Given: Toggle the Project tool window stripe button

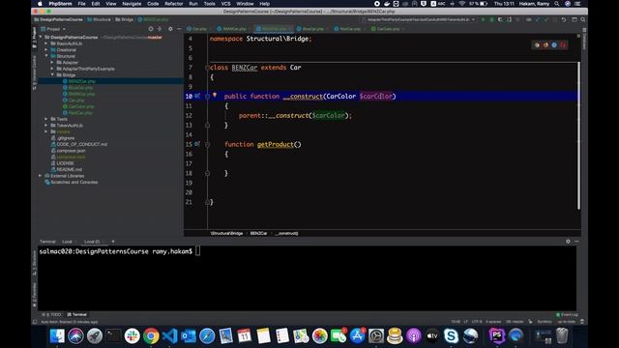Looking at the screenshot, I should (x=35, y=38).
